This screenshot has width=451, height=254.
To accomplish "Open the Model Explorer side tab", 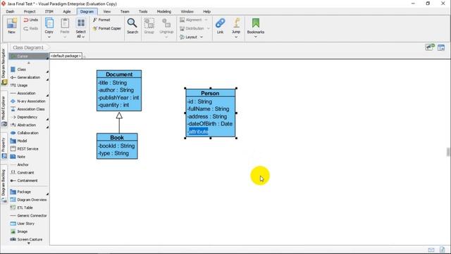I will point(4,111).
